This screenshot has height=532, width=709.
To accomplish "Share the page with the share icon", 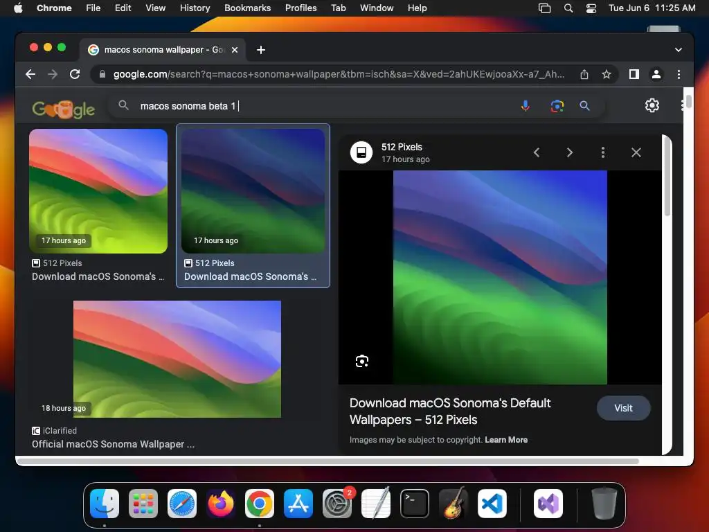I will 584,74.
